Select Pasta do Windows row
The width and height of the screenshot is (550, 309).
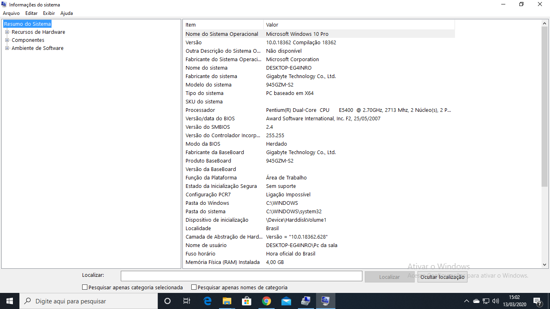pyautogui.click(x=319, y=203)
